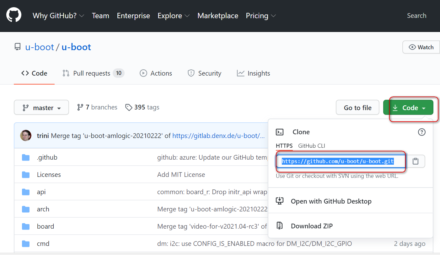The height and width of the screenshot is (255, 440).
Task: Click the tag icon beside 395 tags
Action: point(128,108)
